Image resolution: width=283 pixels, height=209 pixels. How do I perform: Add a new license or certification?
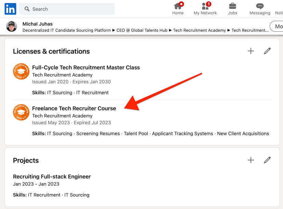(x=251, y=51)
